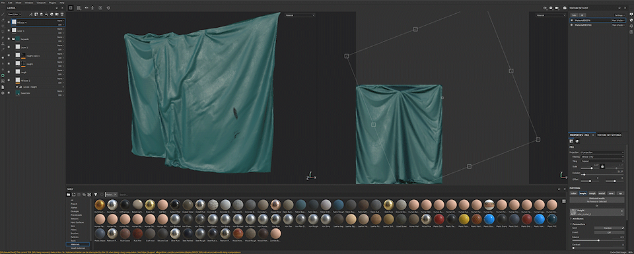Toggle visibility of first texture set

tap(572, 20)
